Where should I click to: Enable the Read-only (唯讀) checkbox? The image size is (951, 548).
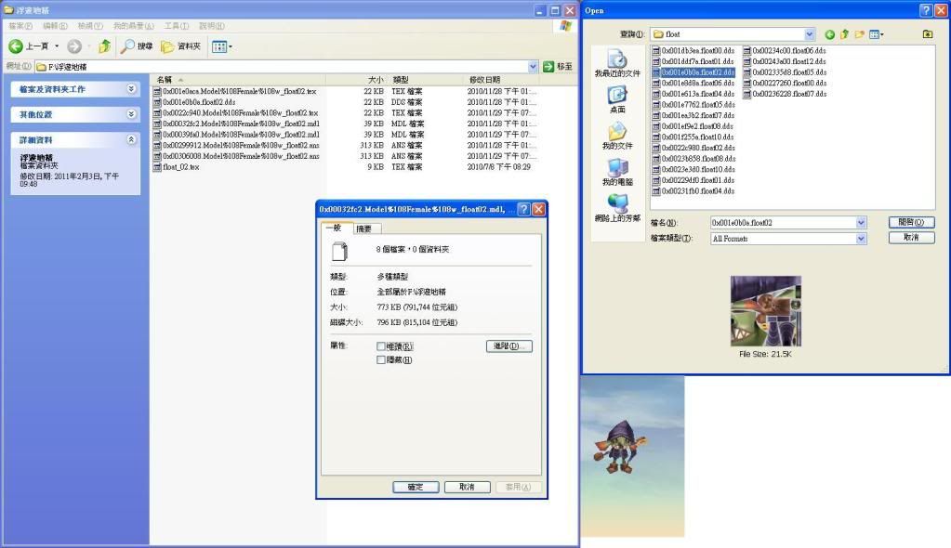tap(381, 346)
